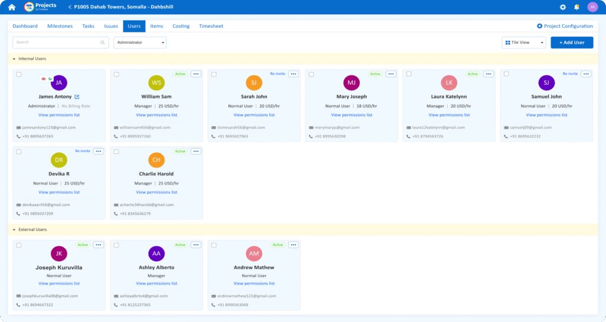Open Mary Joseph's View permissions list link

point(352,115)
